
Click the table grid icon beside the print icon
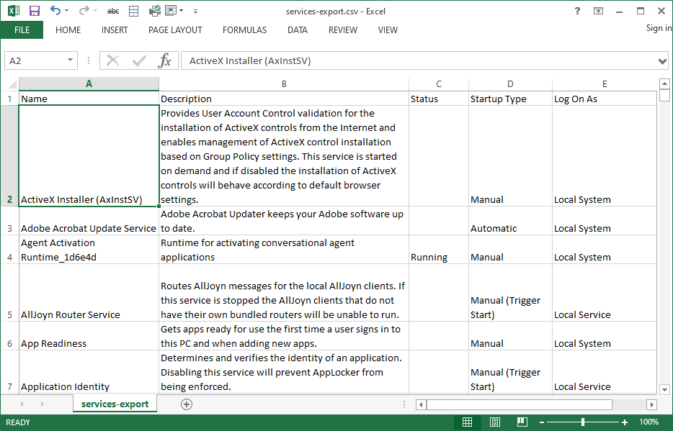coord(171,11)
